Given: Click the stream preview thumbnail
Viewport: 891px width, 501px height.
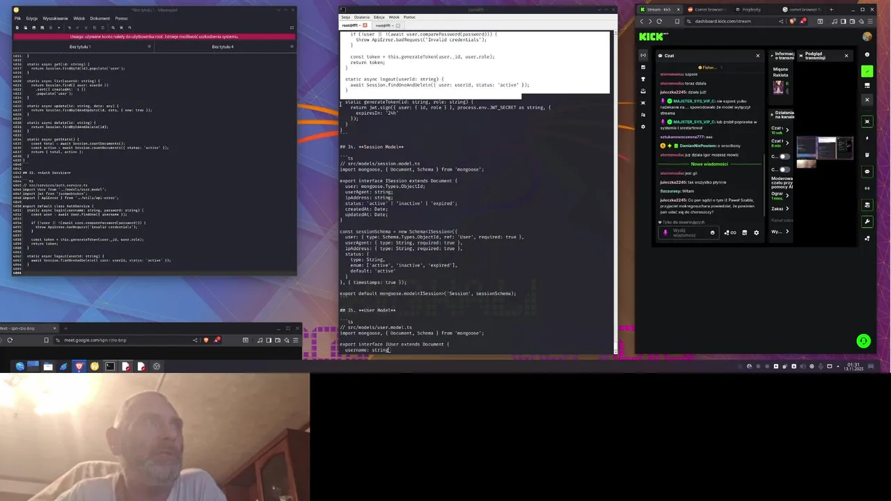Looking at the screenshot, I should click(x=824, y=151).
